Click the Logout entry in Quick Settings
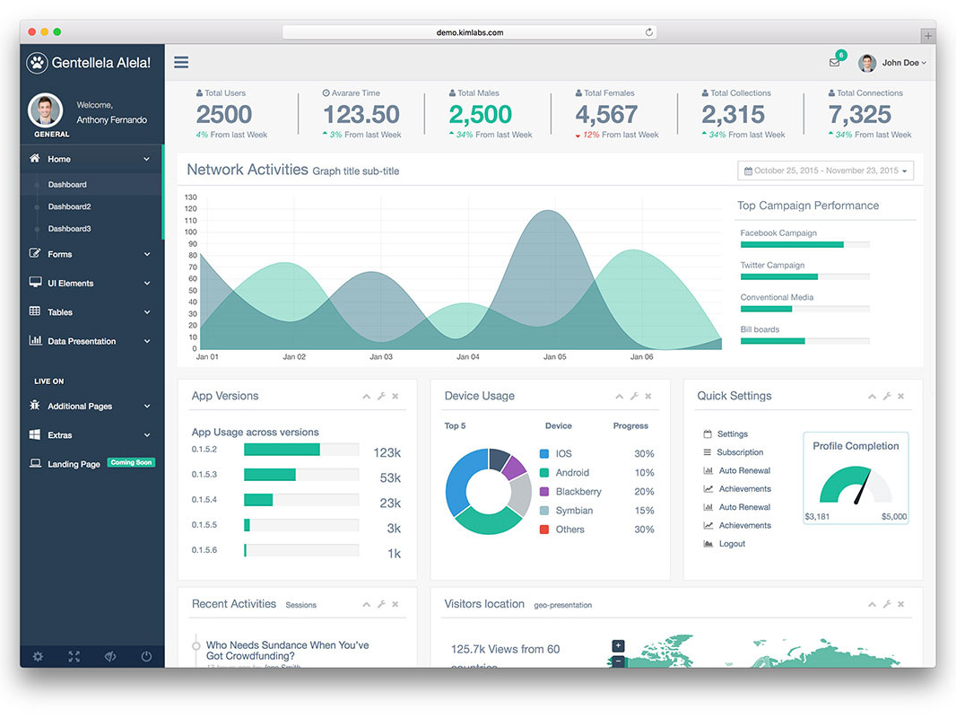This screenshot has height=718, width=956. (731, 543)
